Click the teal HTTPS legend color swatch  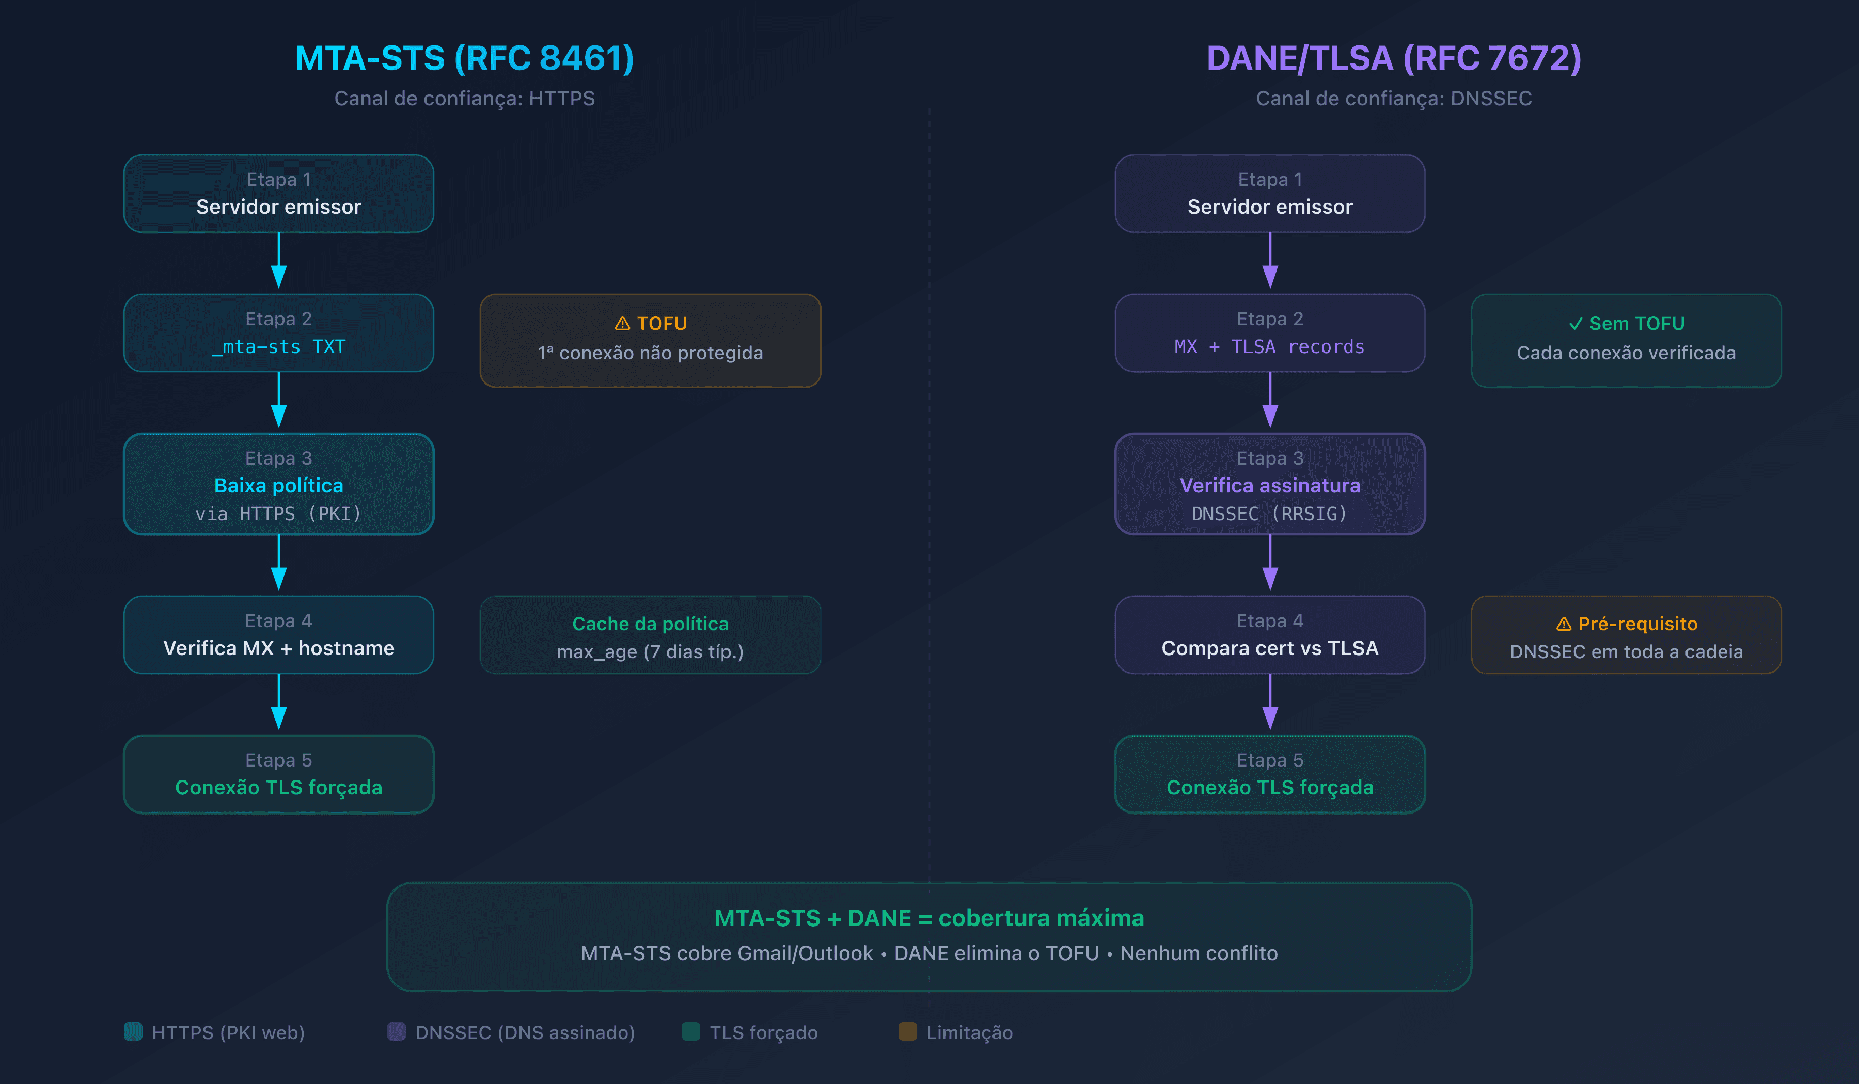[x=134, y=1033]
